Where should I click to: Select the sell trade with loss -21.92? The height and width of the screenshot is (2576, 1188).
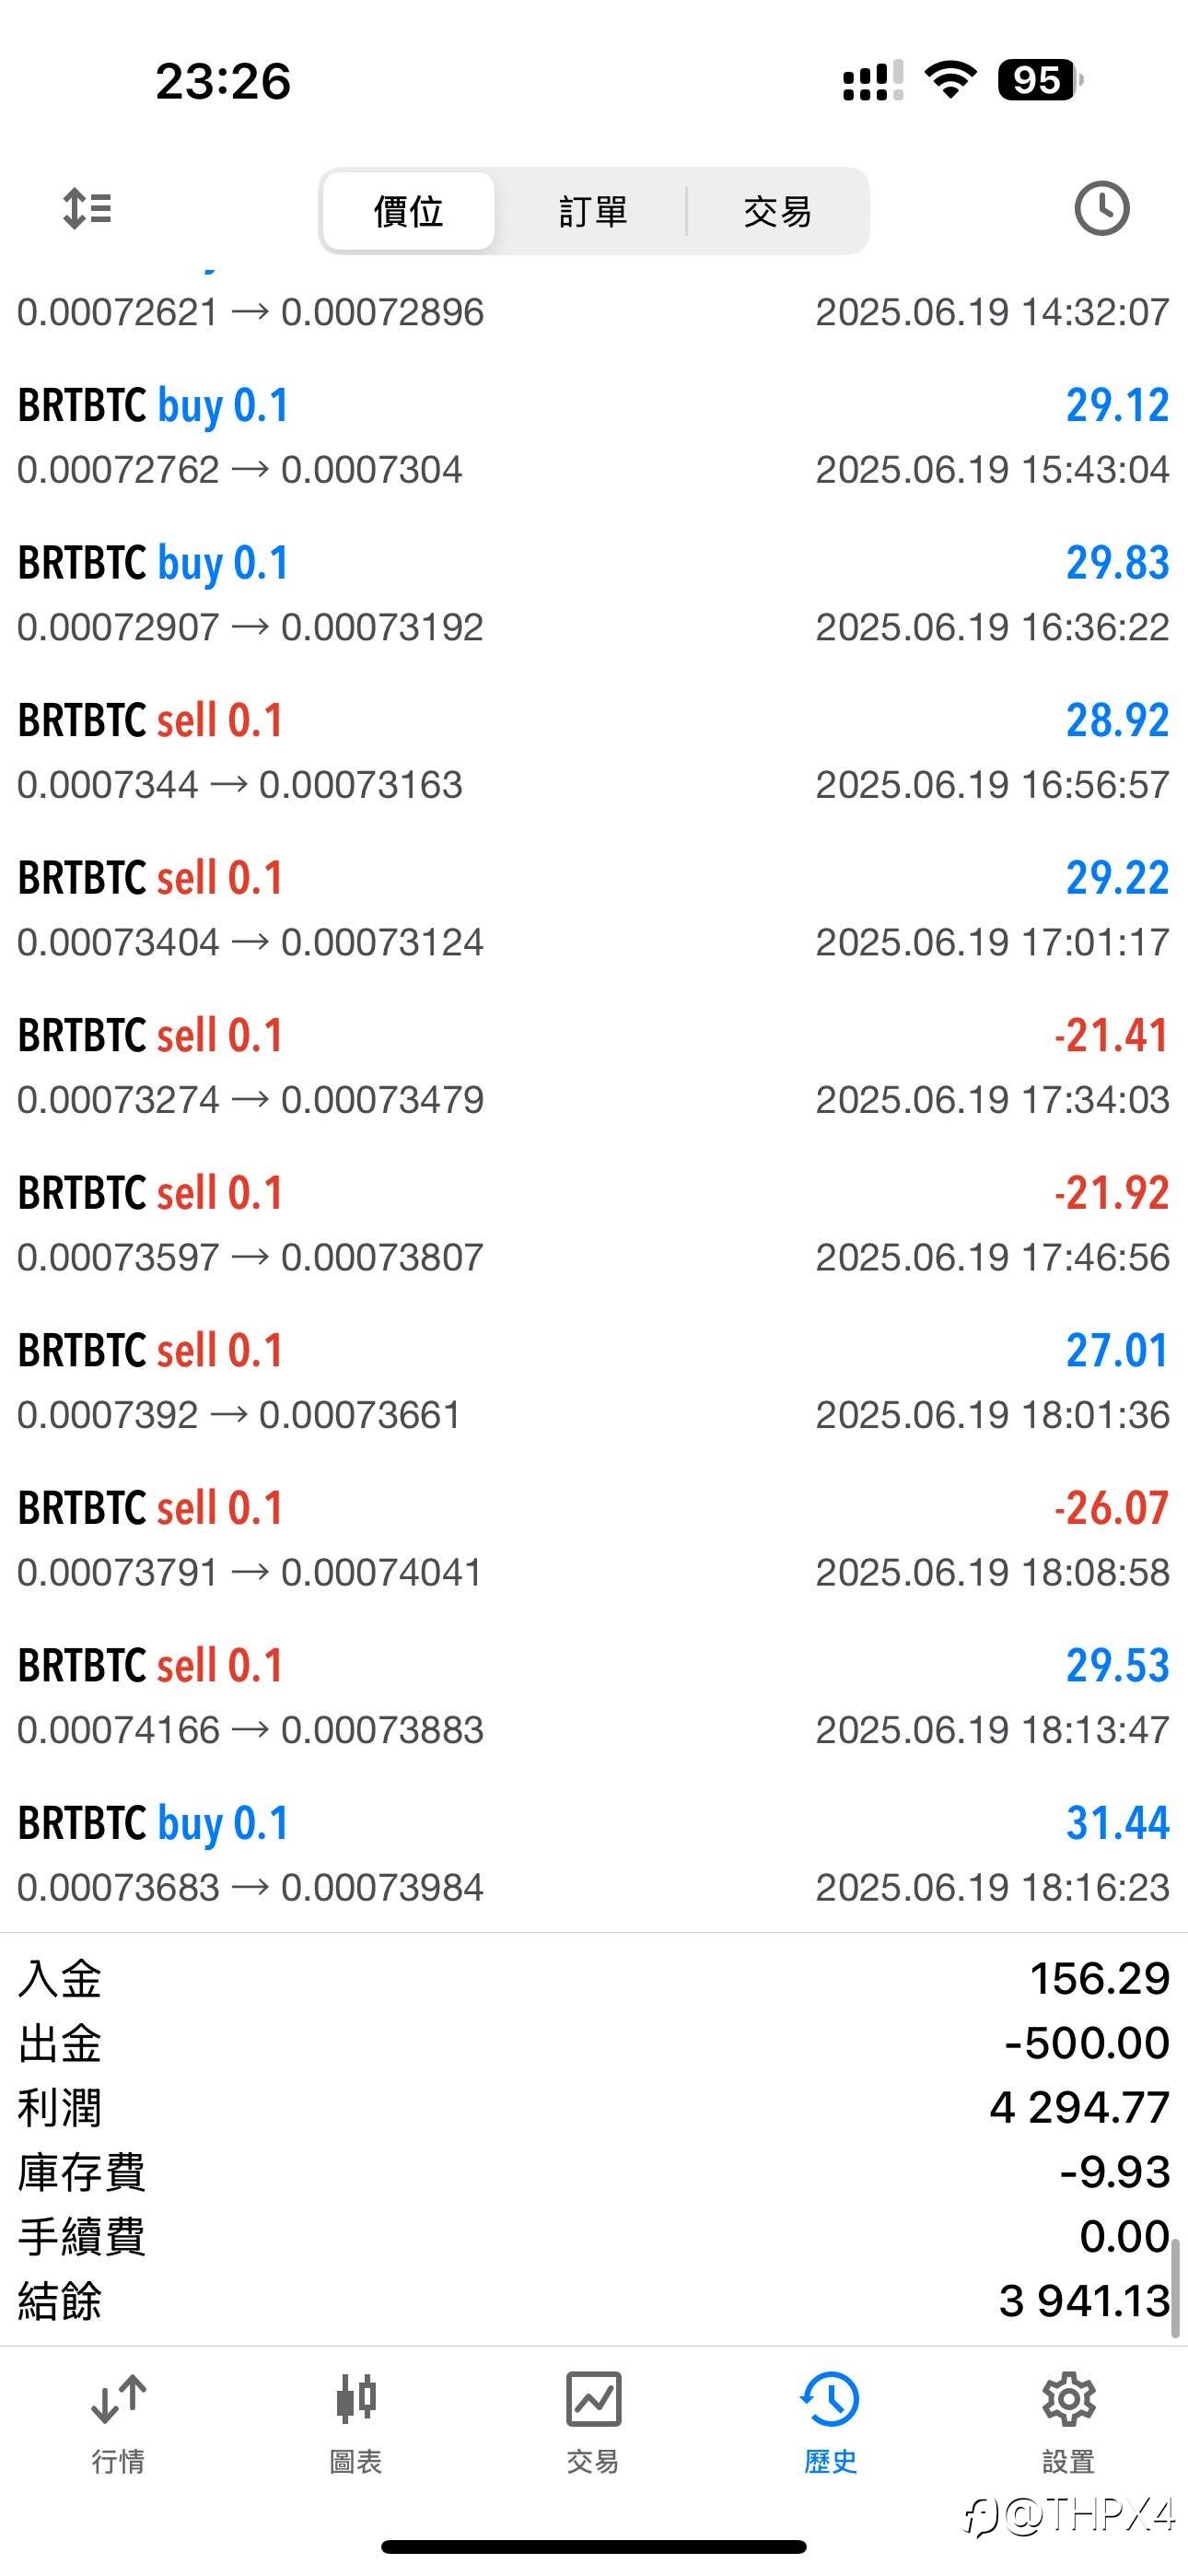pos(594,1224)
